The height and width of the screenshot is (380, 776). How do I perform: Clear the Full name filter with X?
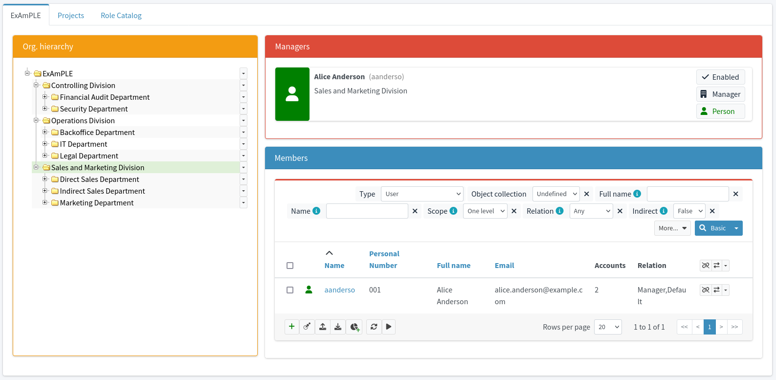pos(735,194)
